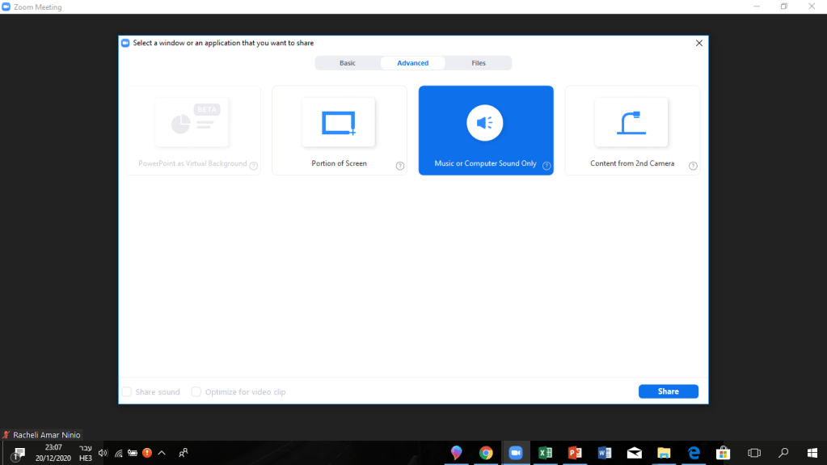This screenshot has width=827, height=465.
Task: Select the Advanced tab
Action: coord(413,63)
